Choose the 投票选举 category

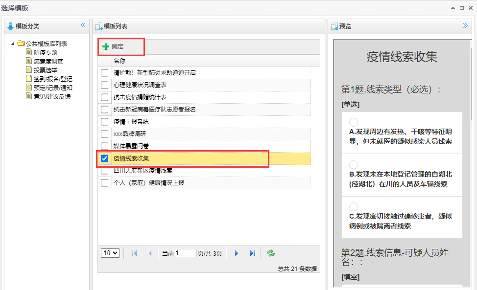click(x=45, y=70)
